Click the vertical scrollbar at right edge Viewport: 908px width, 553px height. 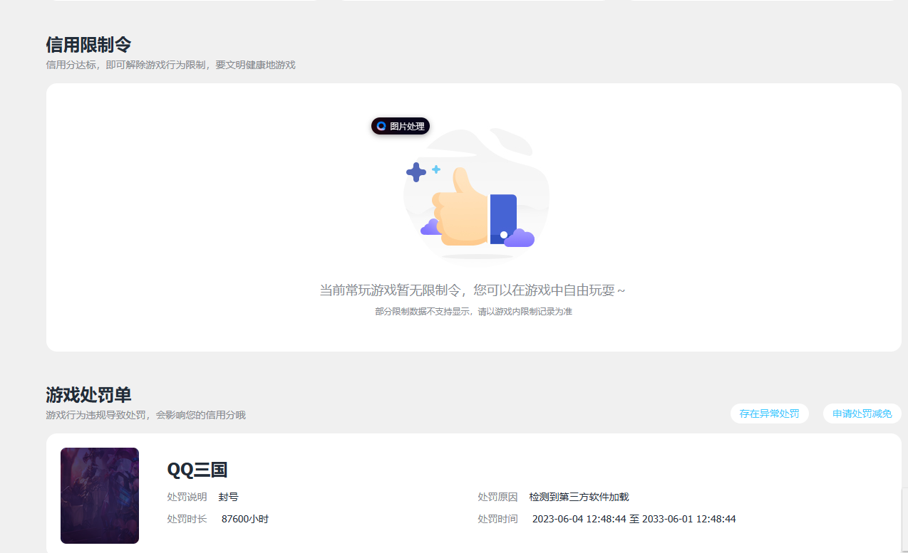(x=904, y=520)
